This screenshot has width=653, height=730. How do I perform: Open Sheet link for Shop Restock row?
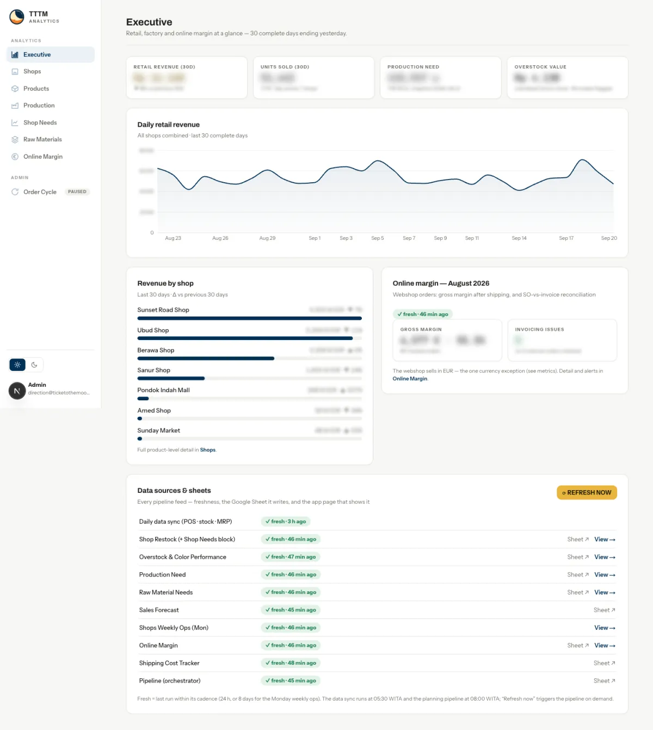578,540
